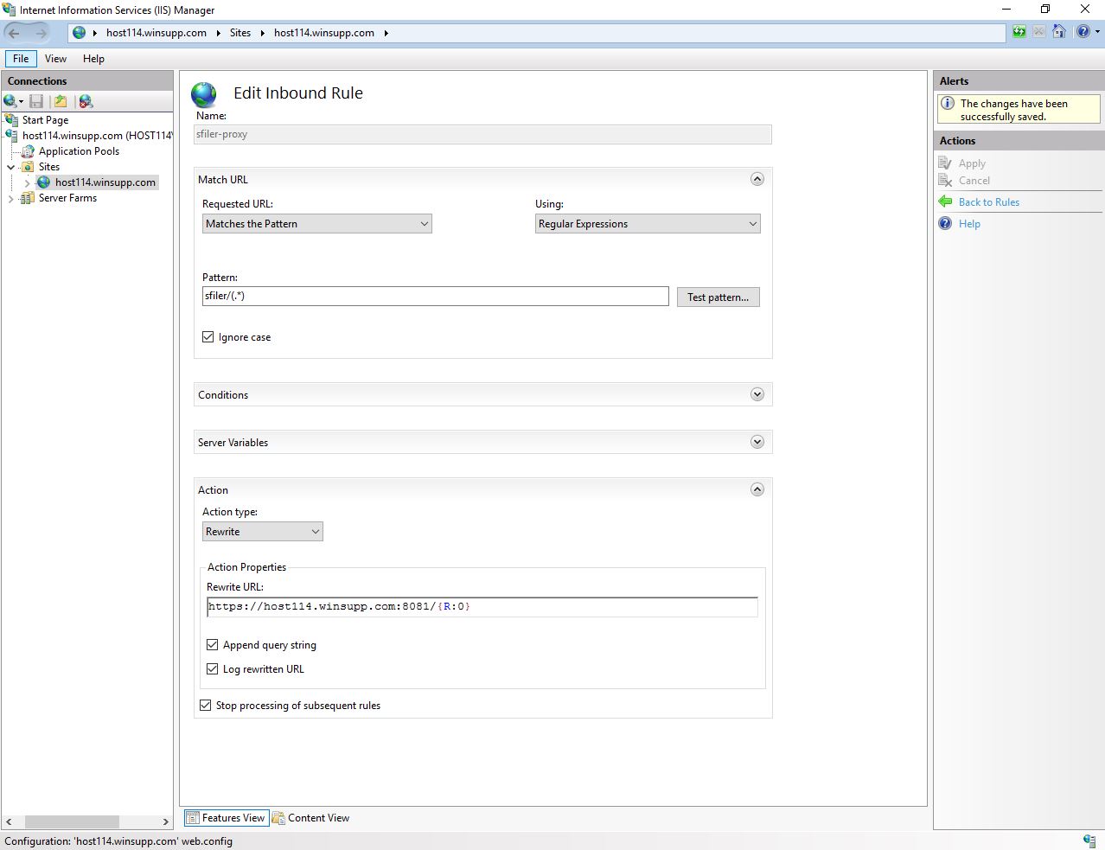Click the Home icon in address bar
Image resolution: width=1105 pixels, height=850 pixels.
click(x=1058, y=32)
